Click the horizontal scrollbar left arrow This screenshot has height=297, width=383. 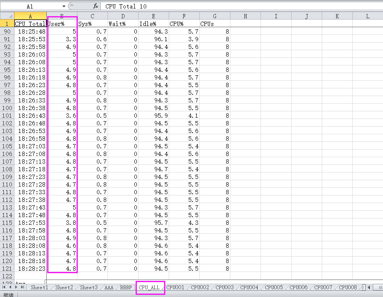[x=369, y=288]
